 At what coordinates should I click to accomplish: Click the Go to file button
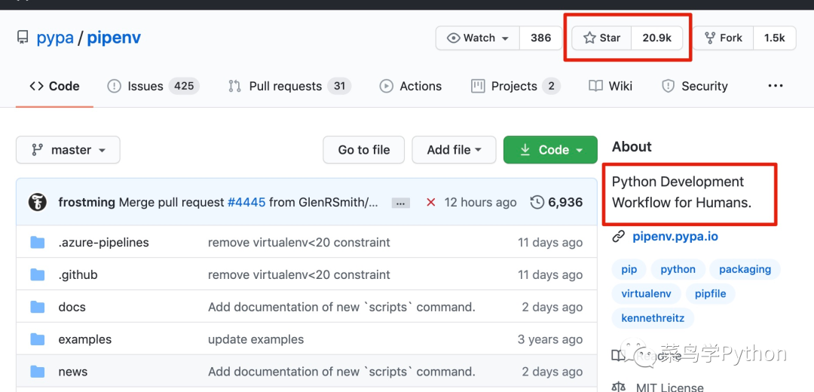tap(364, 150)
